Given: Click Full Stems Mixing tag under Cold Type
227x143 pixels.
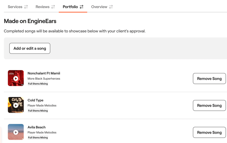Looking at the screenshot, I should pyautogui.click(x=38, y=111).
